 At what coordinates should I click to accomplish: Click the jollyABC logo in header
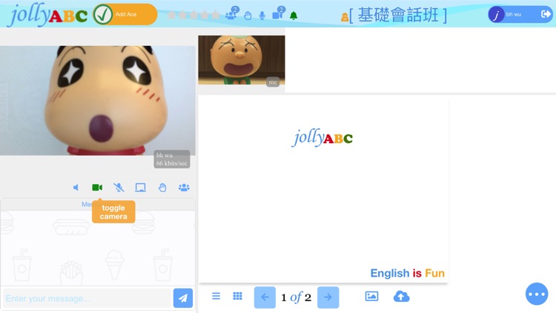(48, 15)
